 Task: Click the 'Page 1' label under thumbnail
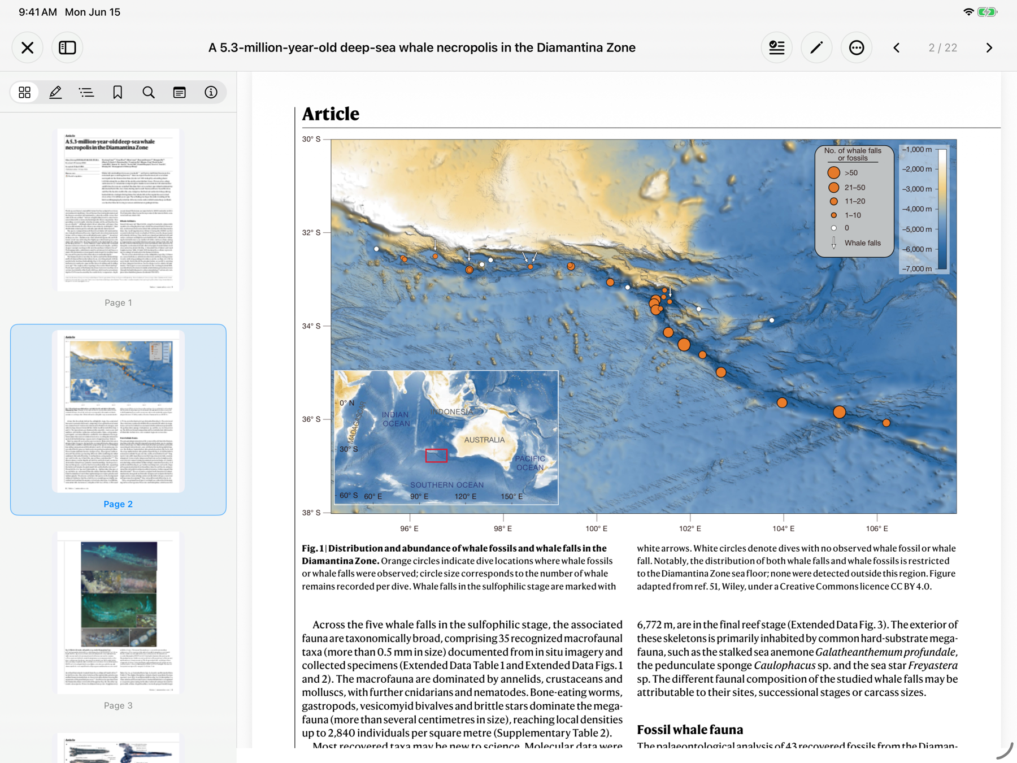[x=118, y=303]
